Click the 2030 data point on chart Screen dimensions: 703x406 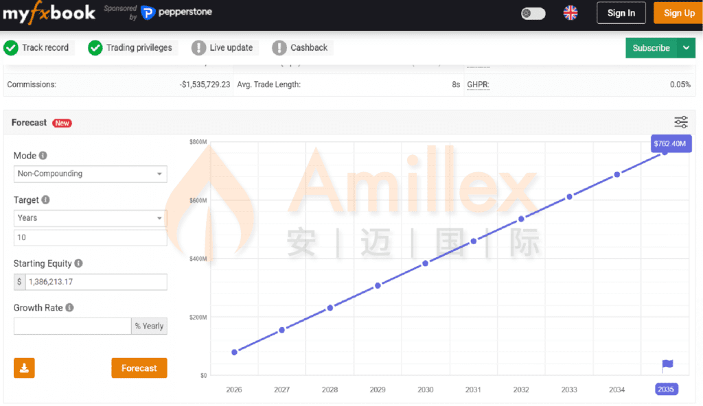pos(425,263)
